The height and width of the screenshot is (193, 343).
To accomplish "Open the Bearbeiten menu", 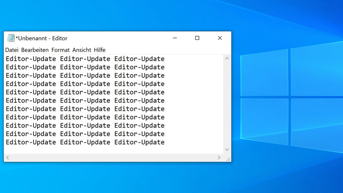I will pyautogui.click(x=35, y=50).
